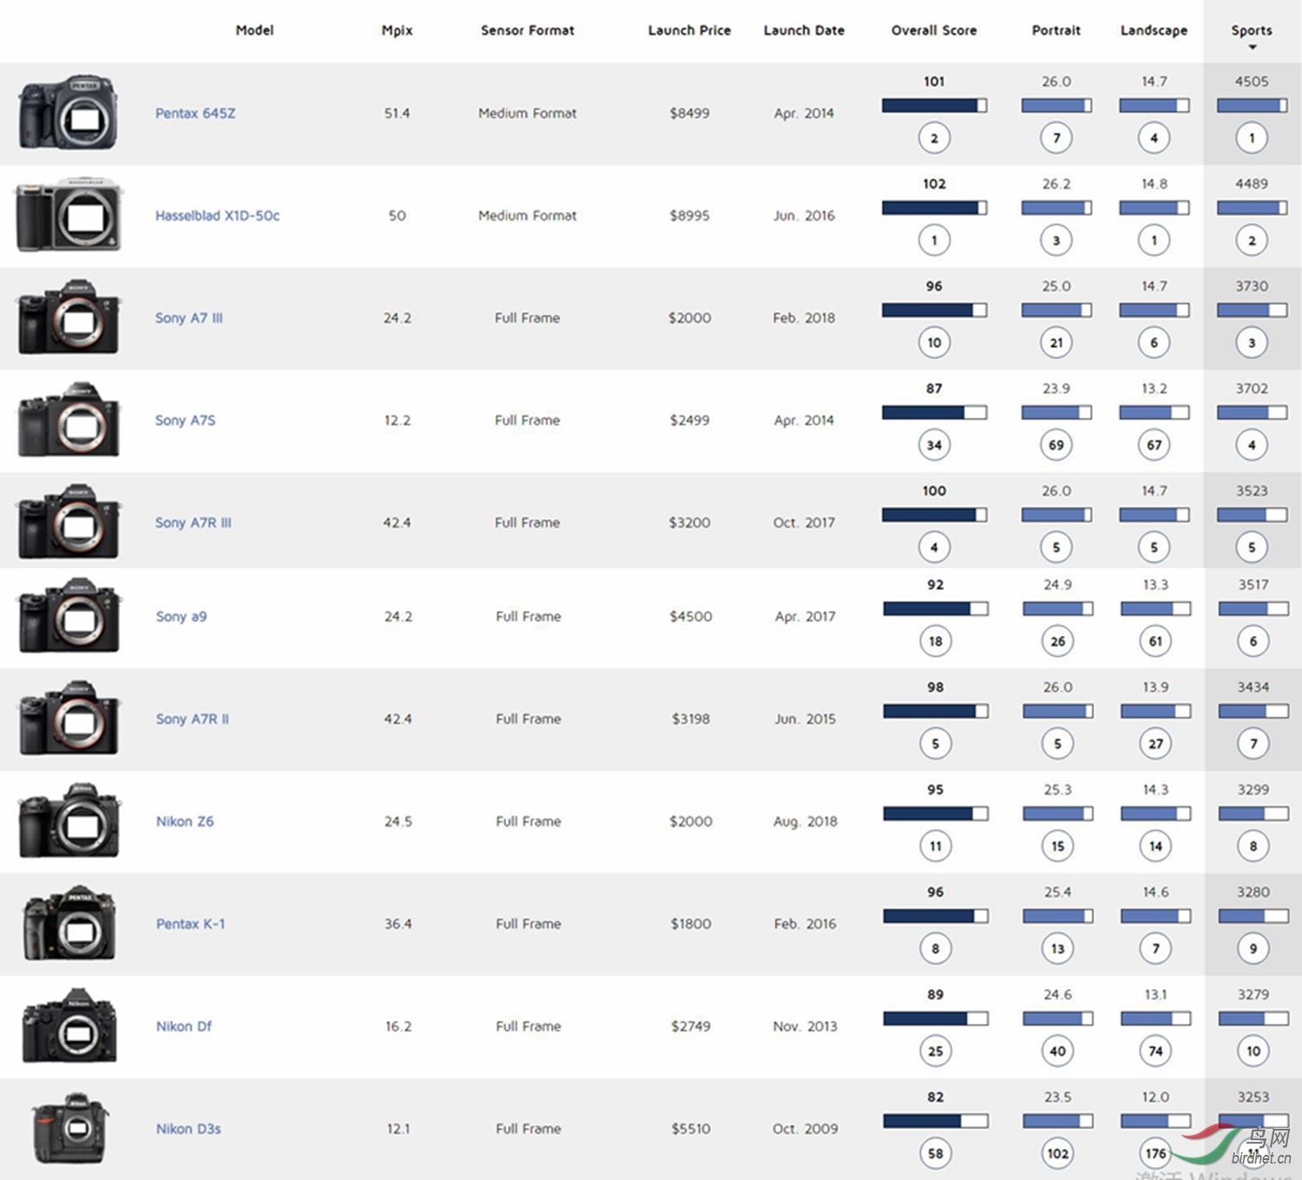
Task: Sort by the Overall Score column header
Action: (x=934, y=30)
